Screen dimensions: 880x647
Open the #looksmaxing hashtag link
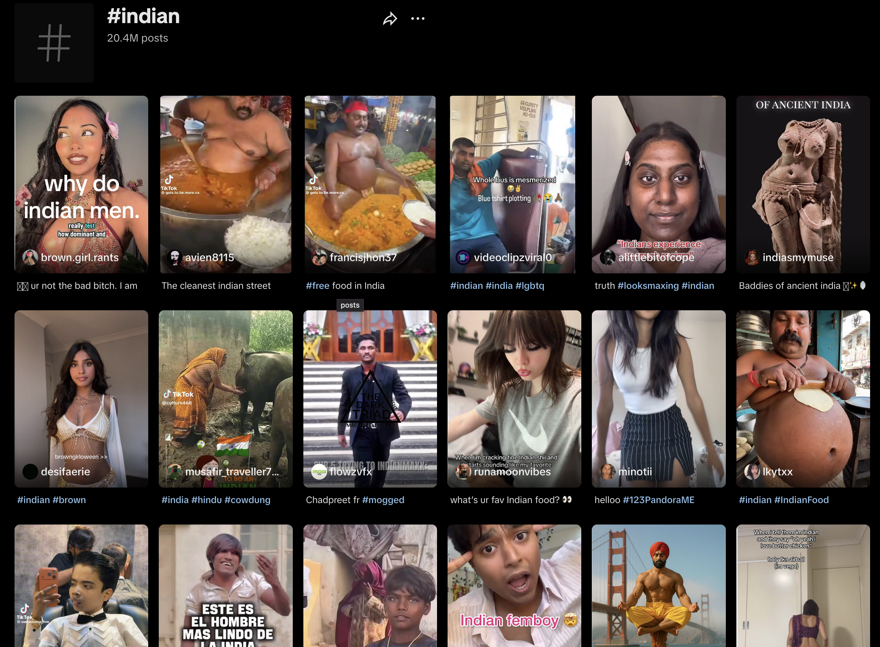pyautogui.click(x=648, y=286)
